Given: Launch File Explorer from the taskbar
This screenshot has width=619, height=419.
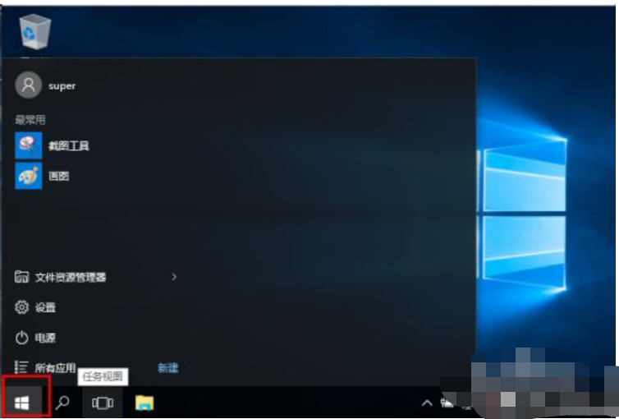Looking at the screenshot, I should tap(144, 403).
